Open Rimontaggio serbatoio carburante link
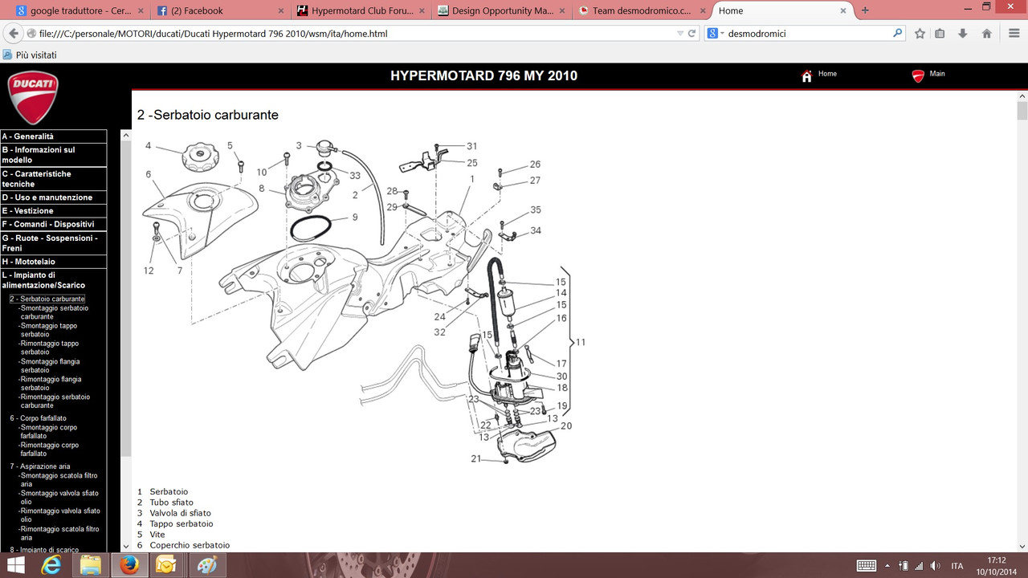Image resolution: width=1028 pixels, height=578 pixels. tap(55, 401)
